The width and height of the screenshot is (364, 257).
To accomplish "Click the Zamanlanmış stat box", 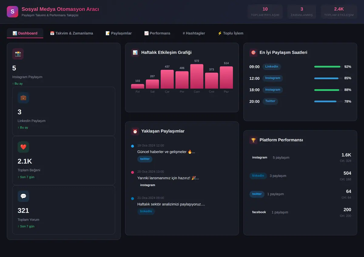I will click(302, 12).
